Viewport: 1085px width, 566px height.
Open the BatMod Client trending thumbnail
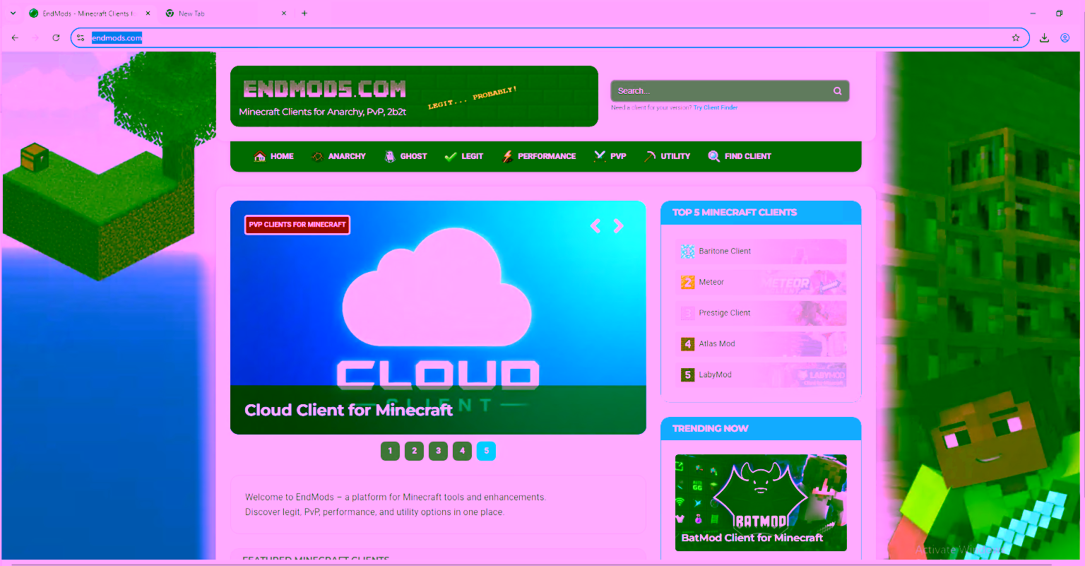coord(761,502)
